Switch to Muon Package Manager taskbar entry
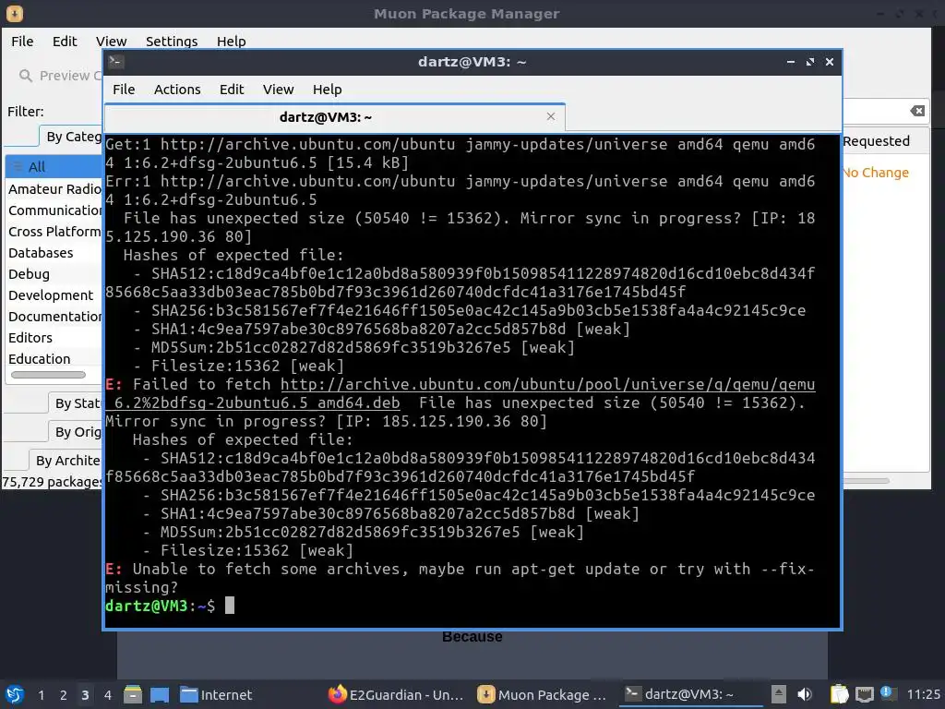Viewport: 945px width, 709px height. pos(542,695)
